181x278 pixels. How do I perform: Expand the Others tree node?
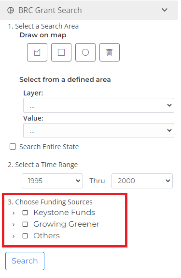pyautogui.click(x=14, y=236)
